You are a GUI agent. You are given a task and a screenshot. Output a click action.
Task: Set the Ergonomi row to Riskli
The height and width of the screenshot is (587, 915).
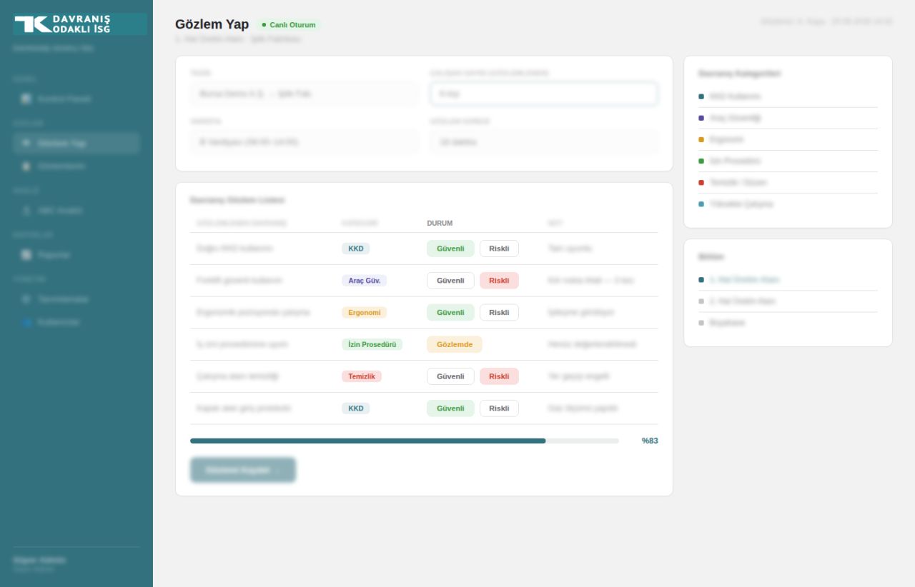click(x=499, y=313)
